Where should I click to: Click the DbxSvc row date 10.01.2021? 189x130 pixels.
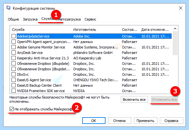click(x=155, y=74)
